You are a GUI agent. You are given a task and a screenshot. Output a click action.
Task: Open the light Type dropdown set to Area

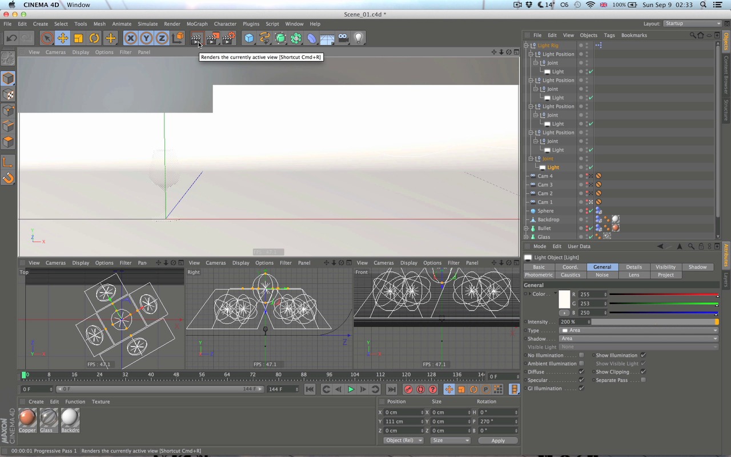pyautogui.click(x=638, y=330)
